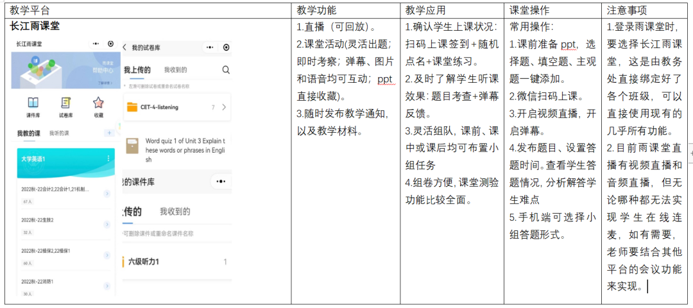
Task: Click the 32人 count label
Action: tap(28, 232)
